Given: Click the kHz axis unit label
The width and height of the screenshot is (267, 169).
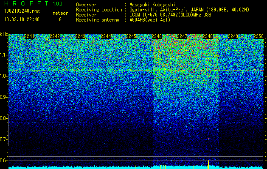Looking at the screenshot, I should [4, 34].
